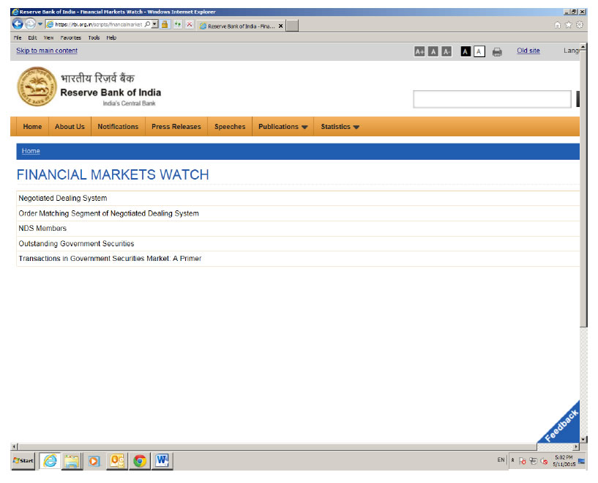Go to browser home page icon
598x483 pixels.
click(x=558, y=25)
